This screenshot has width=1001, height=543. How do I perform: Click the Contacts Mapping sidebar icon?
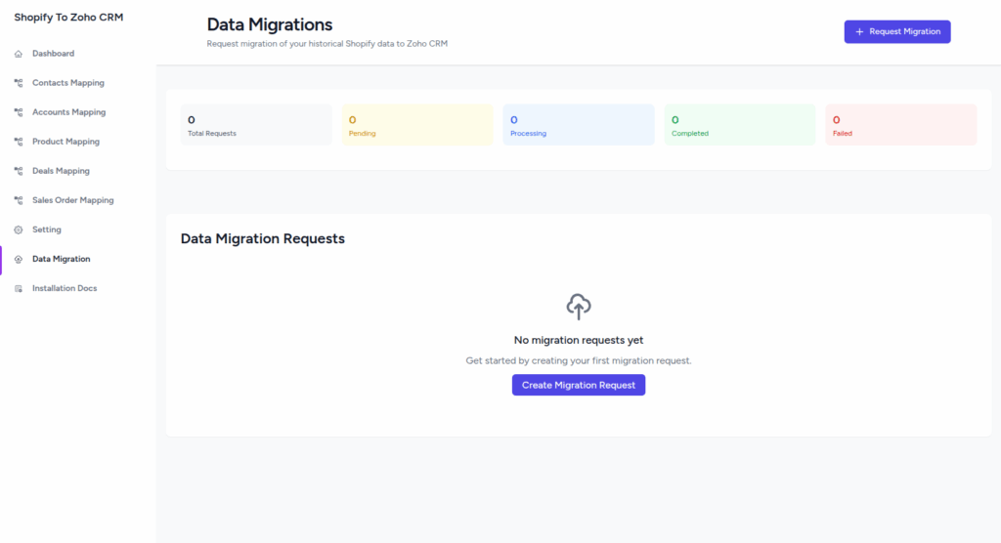(x=19, y=83)
